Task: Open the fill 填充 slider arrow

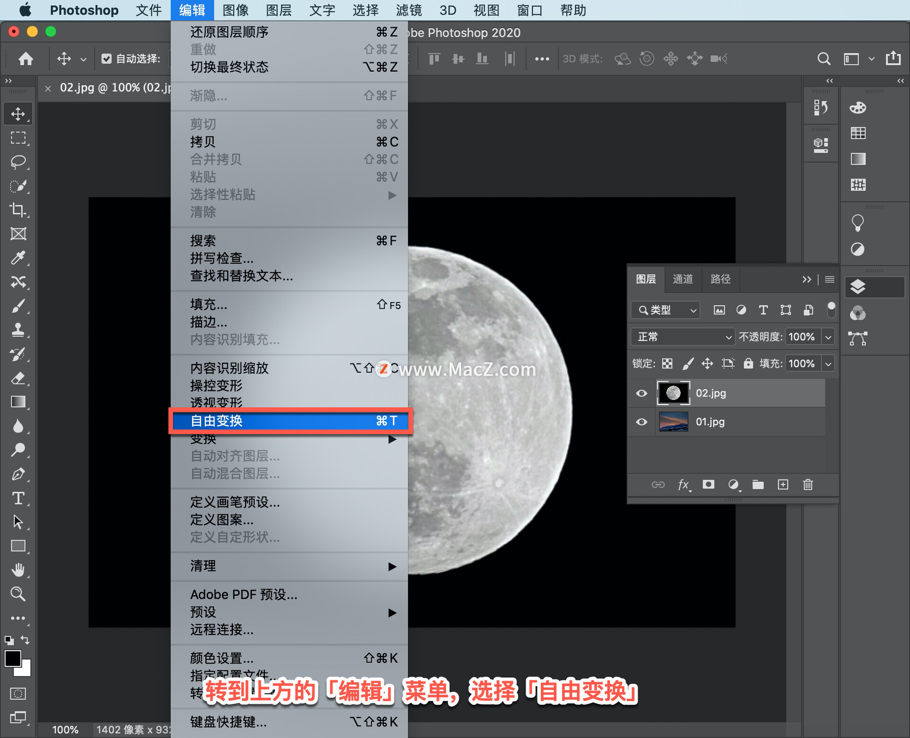Action: tap(828, 364)
